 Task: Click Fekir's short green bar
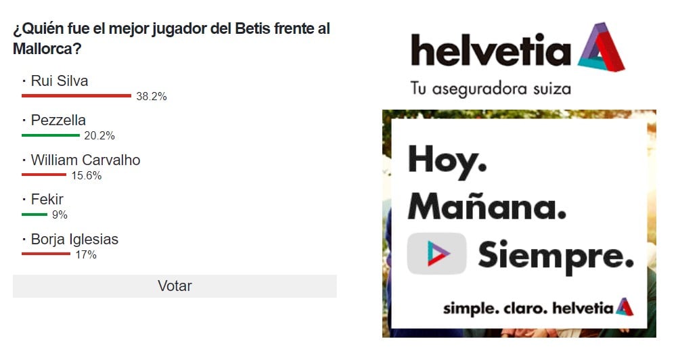point(35,214)
